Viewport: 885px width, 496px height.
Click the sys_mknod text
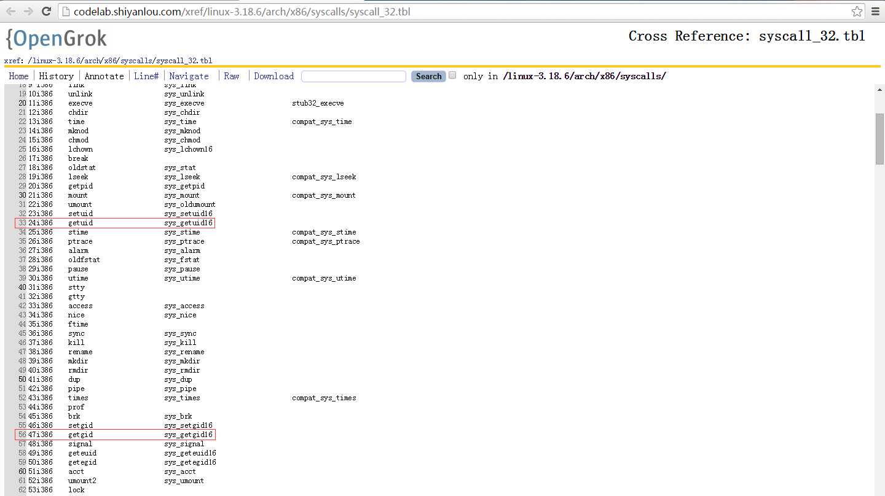(x=182, y=131)
